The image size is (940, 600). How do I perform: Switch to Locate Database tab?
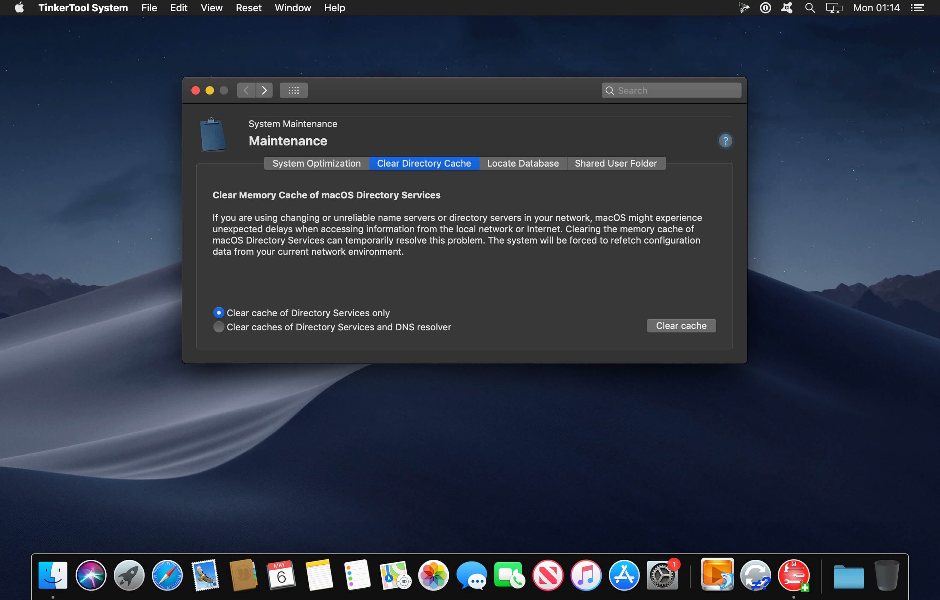click(523, 163)
